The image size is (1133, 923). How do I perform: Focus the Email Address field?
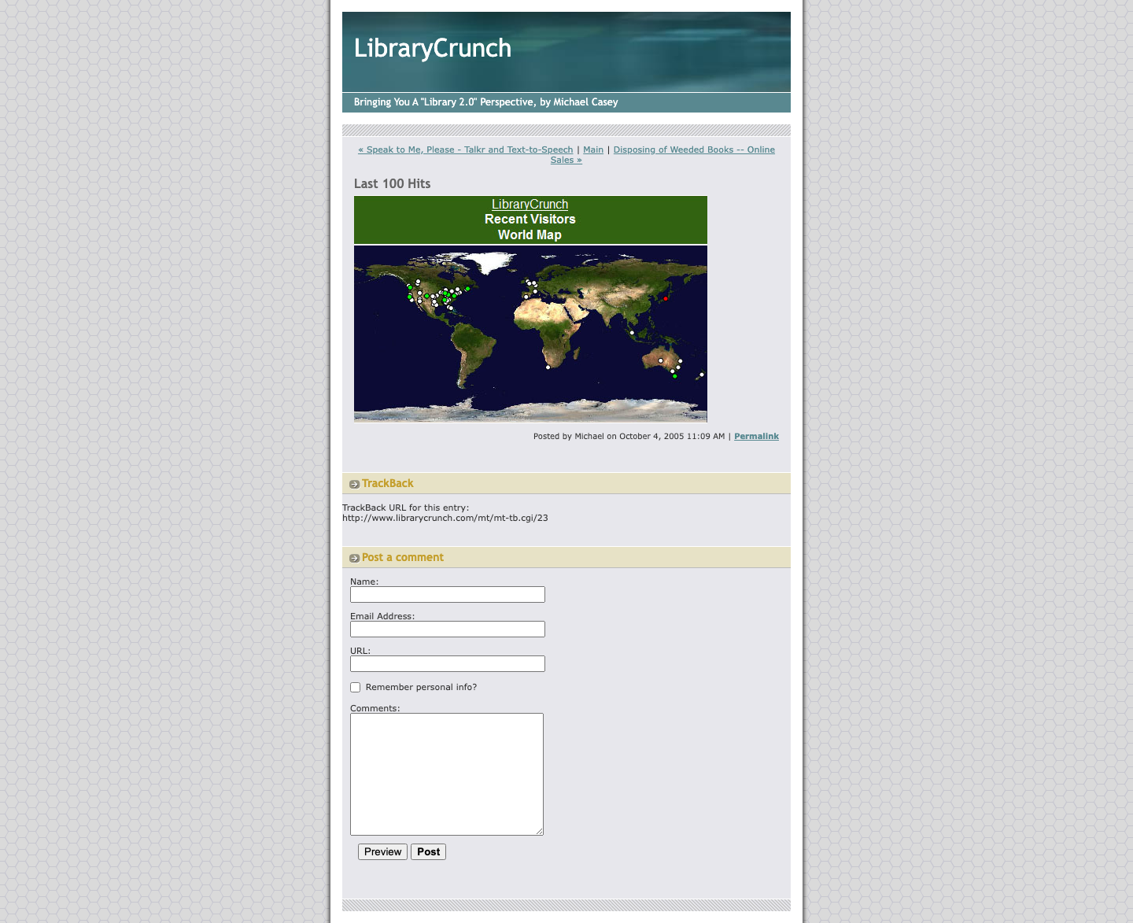448,629
